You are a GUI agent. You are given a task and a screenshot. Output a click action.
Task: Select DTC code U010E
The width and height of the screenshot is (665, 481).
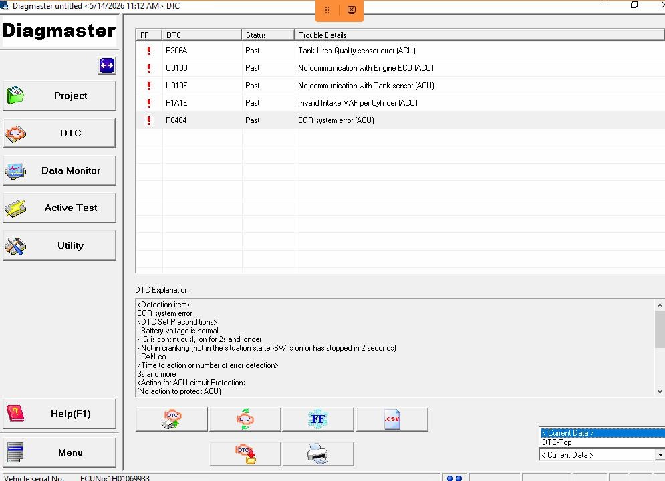click(x=176, y=86)
